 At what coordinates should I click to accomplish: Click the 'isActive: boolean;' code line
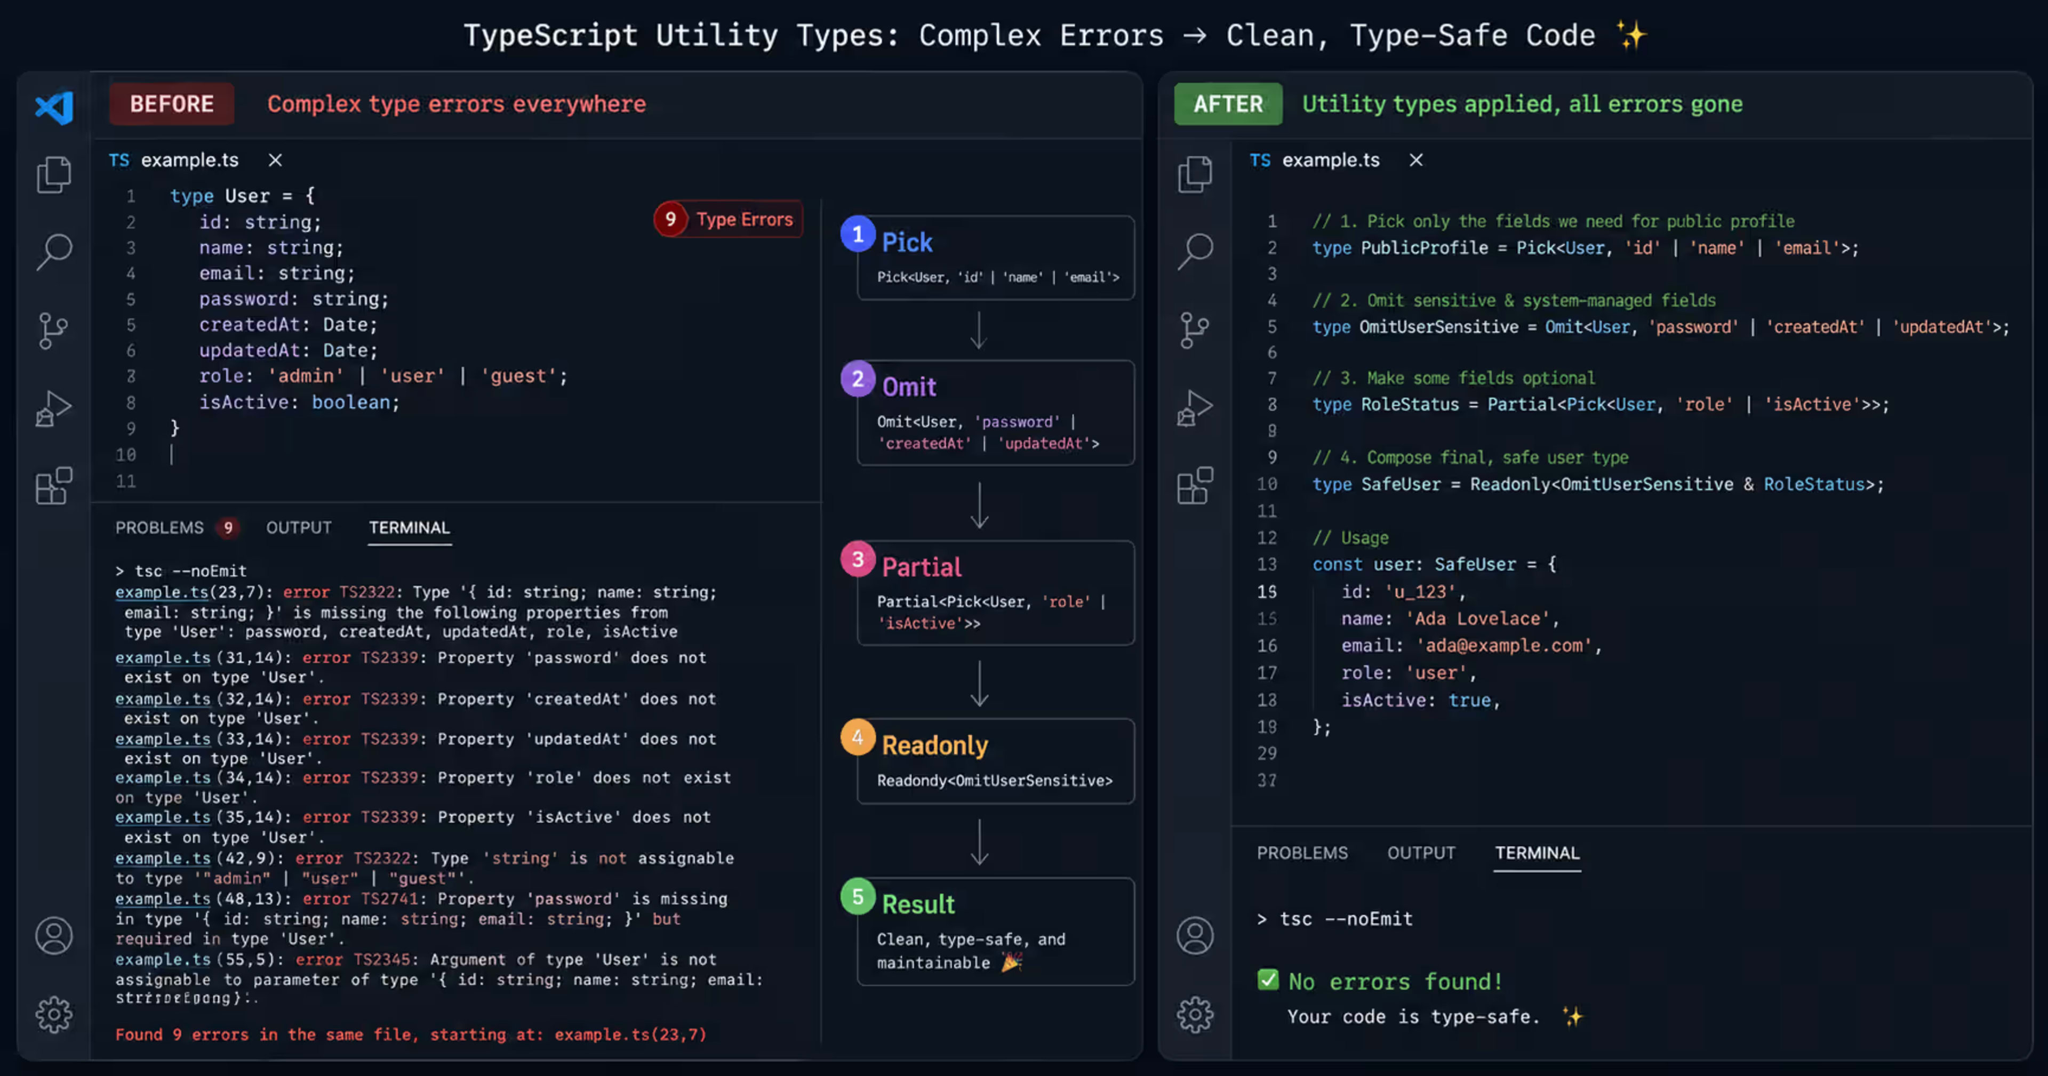point(299,402)
